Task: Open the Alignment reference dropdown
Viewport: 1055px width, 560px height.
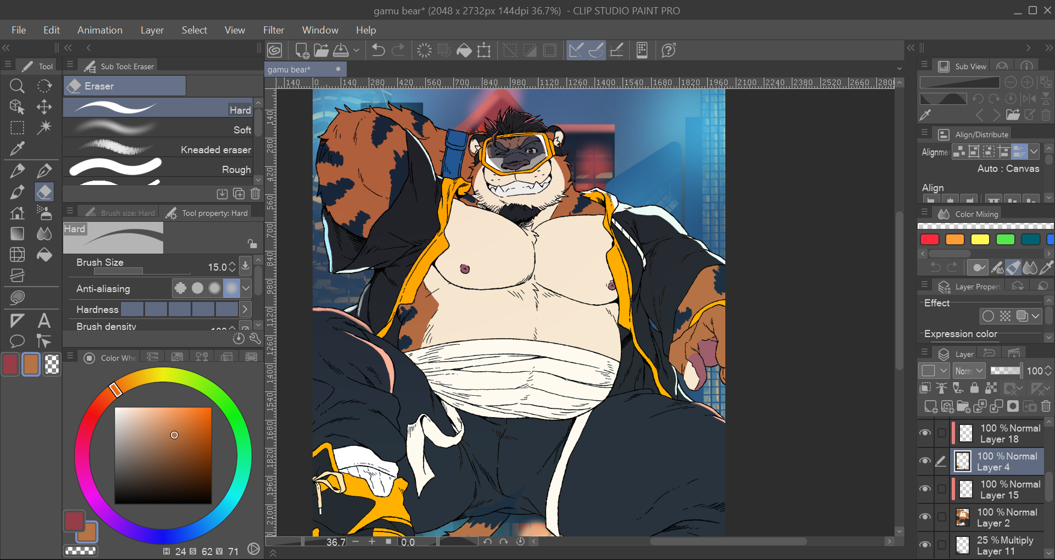Action: [1034, 151]
